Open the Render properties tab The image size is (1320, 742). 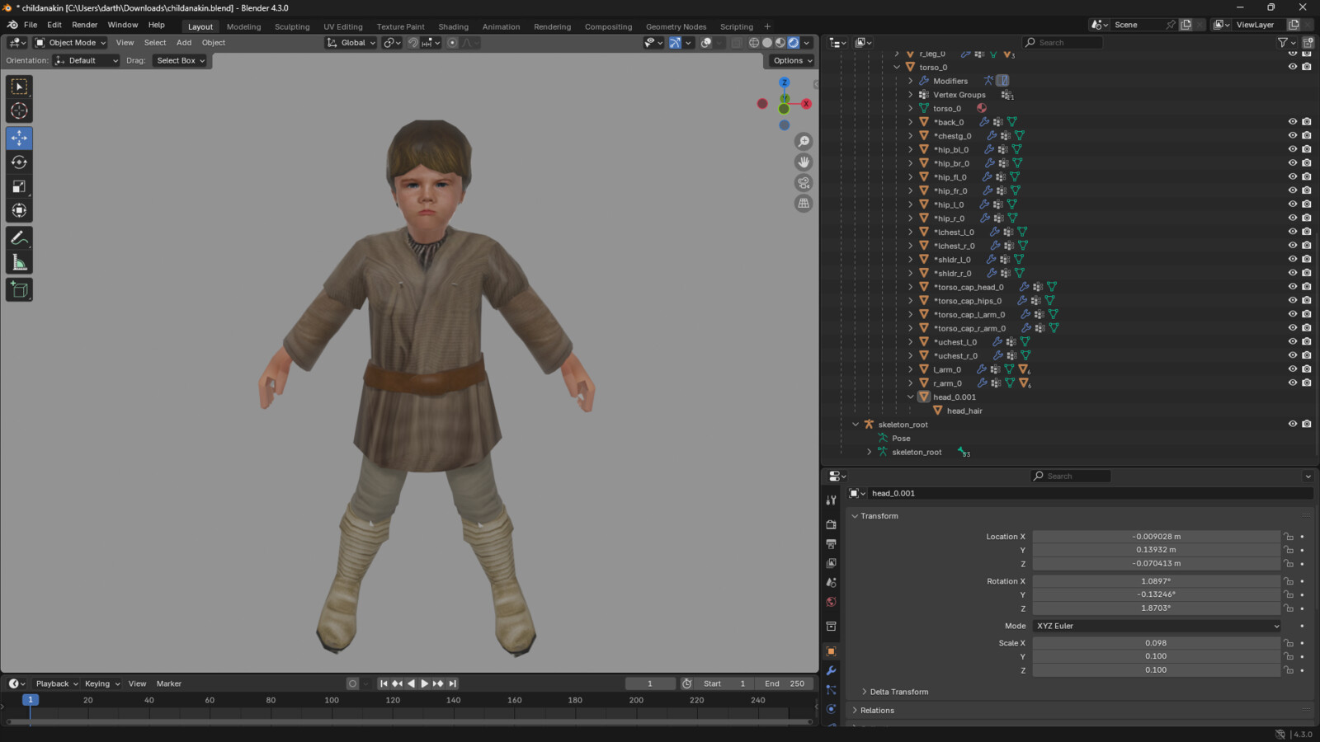point(831,524)
